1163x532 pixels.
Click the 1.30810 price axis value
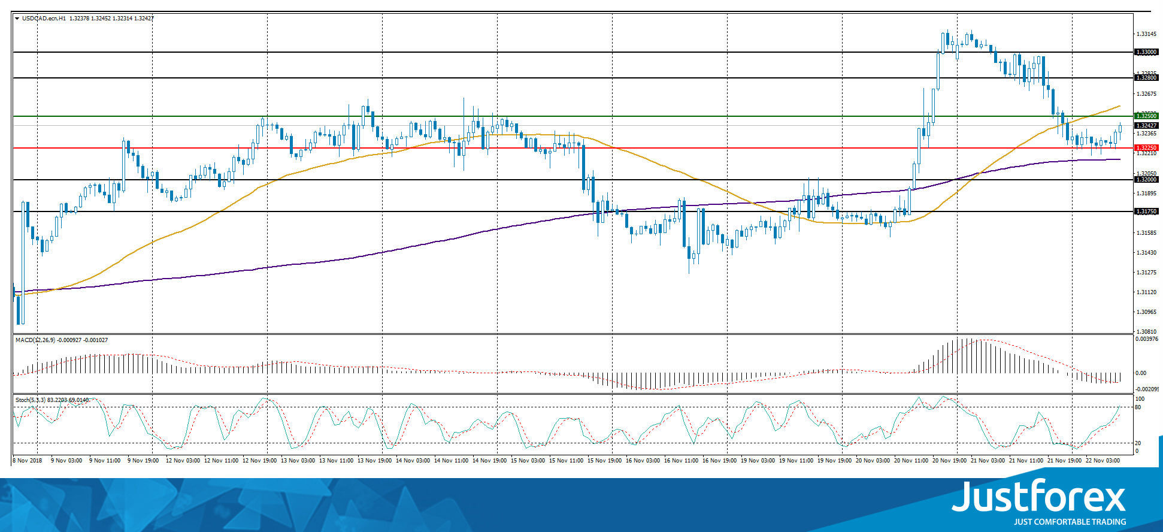click(x=1147, y=331)
